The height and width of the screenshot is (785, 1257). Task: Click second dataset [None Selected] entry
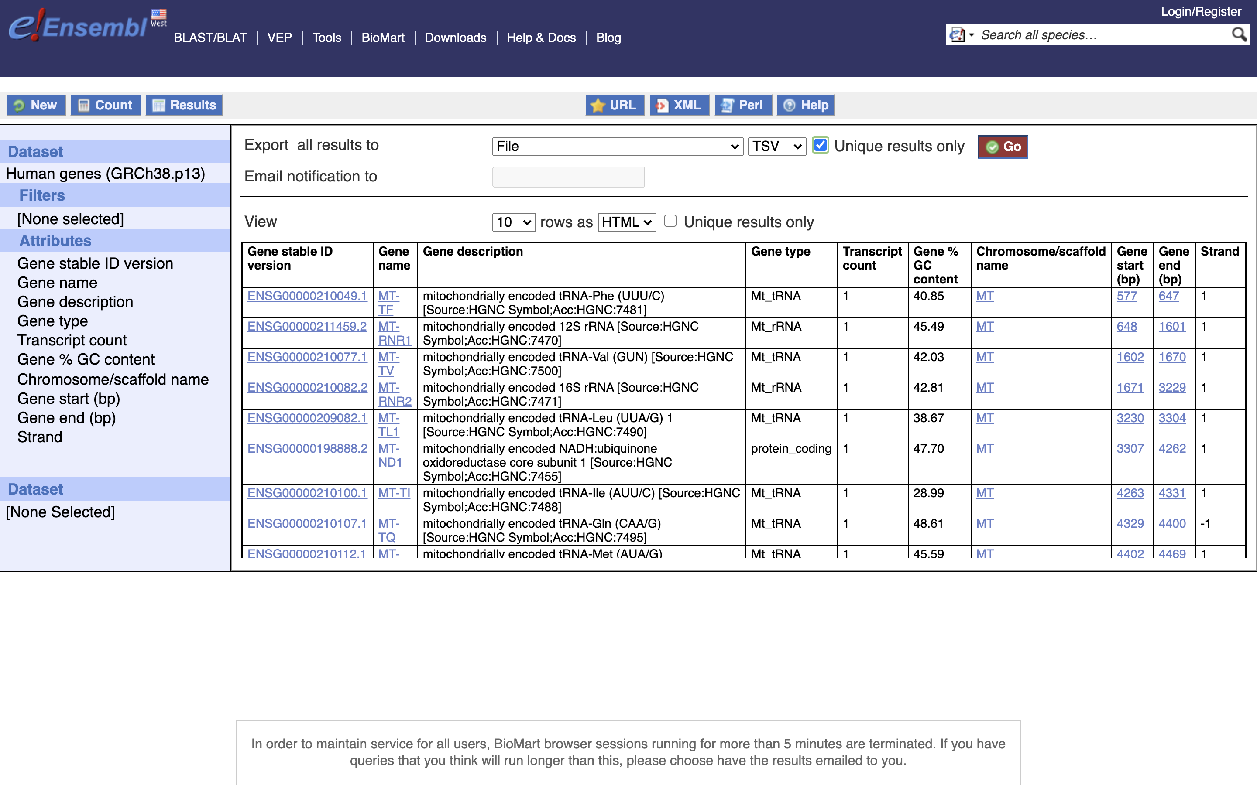(x=60, y=512)
